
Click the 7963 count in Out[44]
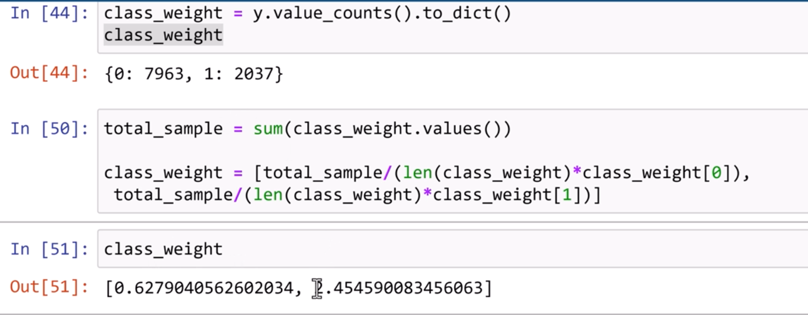coord(164,75)
